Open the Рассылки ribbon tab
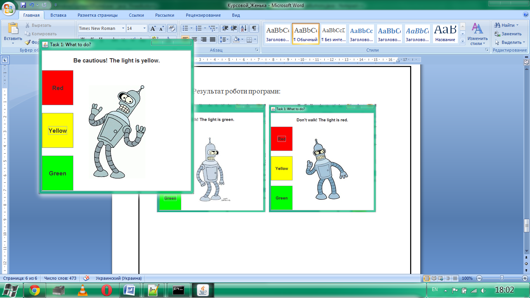530x298 pixels. point(165,15)
